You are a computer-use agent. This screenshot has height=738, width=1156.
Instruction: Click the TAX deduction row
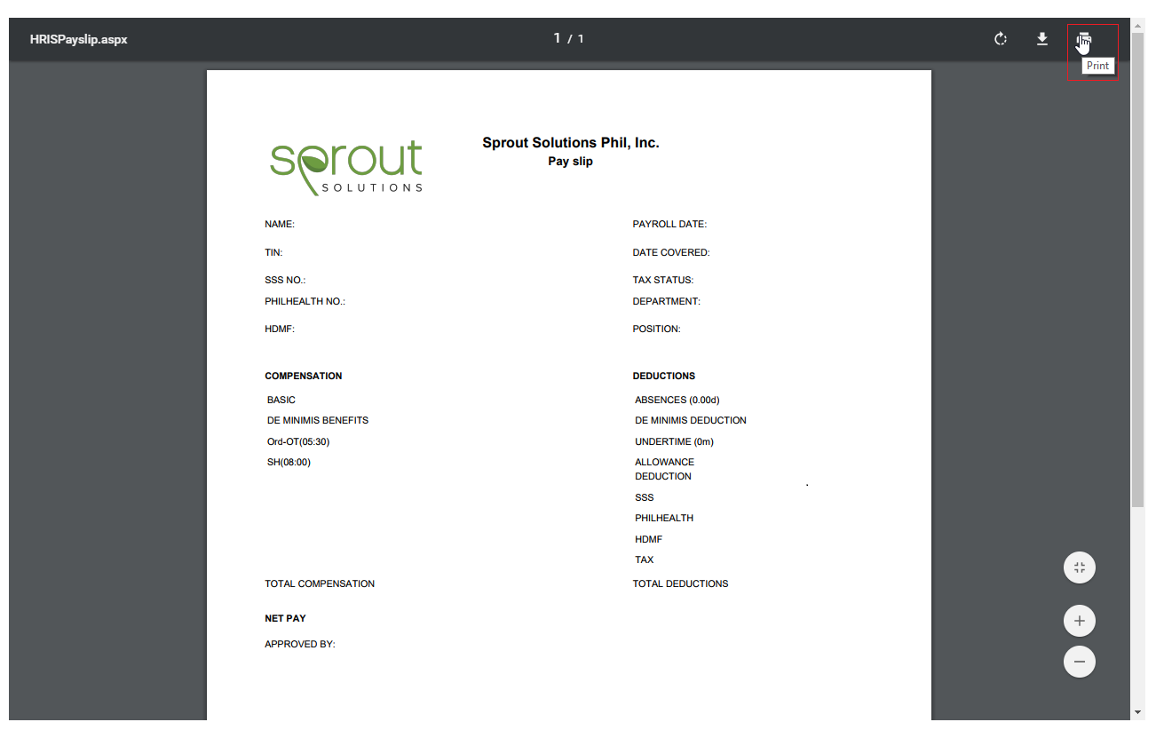[x=645, y=560]
